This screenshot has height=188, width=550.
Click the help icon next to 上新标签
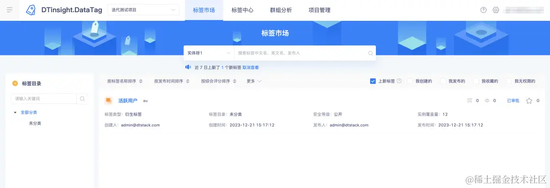[x=399, y=81]
